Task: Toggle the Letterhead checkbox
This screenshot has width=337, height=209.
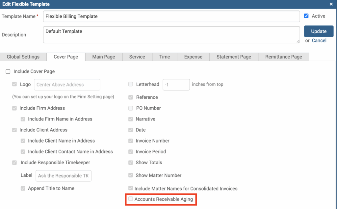Action: pyautogui.click(x=131, y=84)
